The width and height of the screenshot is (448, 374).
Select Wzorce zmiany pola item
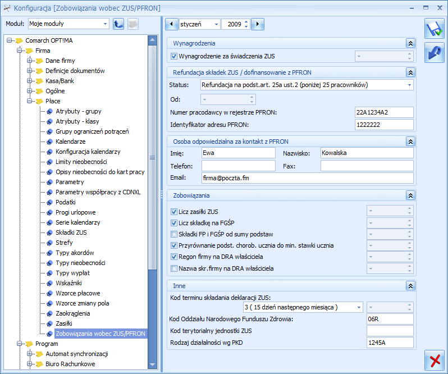[x=83, y=303]
